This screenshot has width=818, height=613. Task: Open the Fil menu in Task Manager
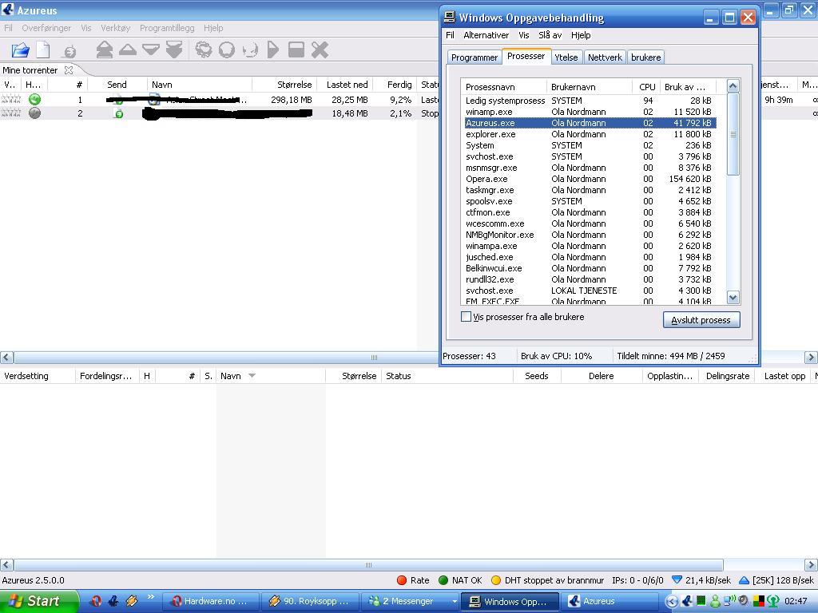(450, 35)
